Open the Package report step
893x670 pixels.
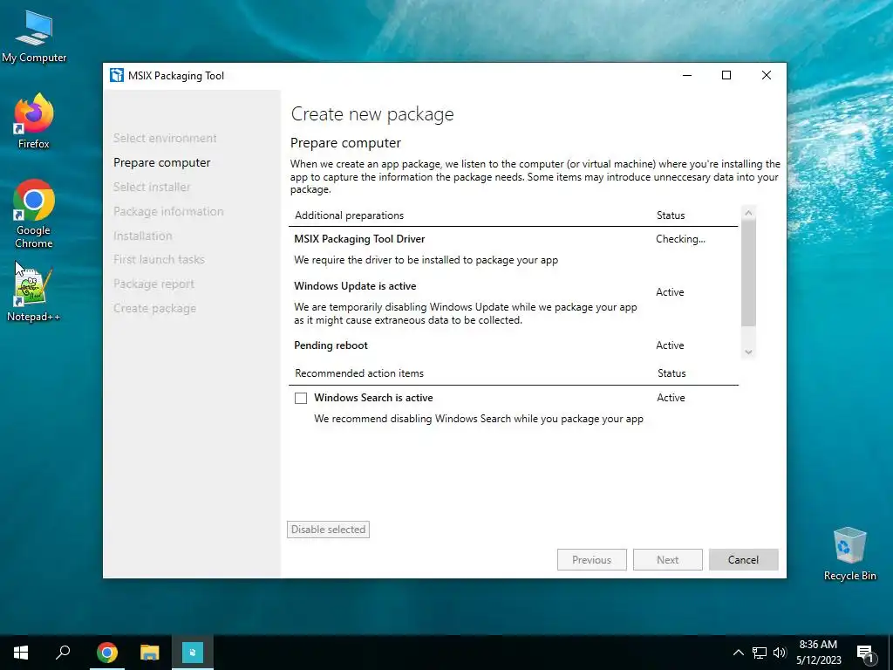(153, 284)
